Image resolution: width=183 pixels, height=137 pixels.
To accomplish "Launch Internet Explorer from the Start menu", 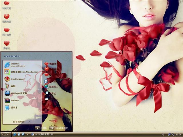I will (x=22, y=65).
